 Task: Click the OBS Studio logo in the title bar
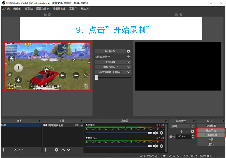pos(4,3)
